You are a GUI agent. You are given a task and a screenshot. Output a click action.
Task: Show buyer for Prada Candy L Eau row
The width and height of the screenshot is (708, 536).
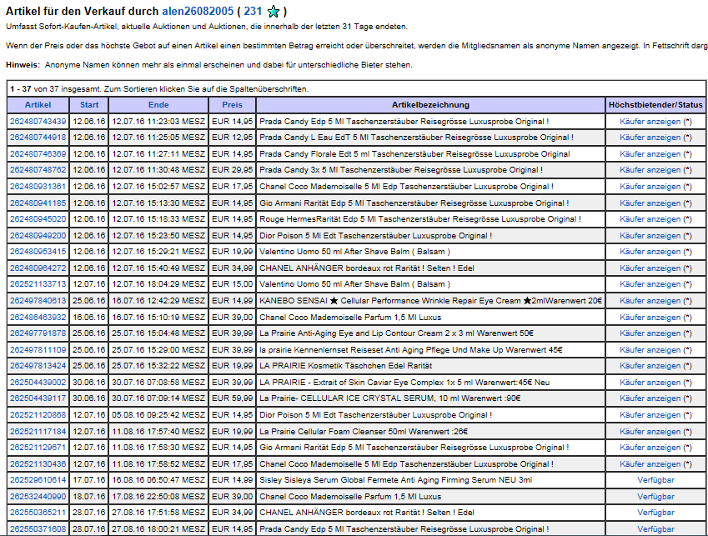[650, 138]
